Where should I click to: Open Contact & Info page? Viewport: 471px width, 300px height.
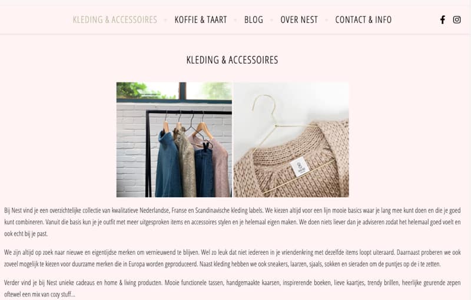tap(363, 20)
